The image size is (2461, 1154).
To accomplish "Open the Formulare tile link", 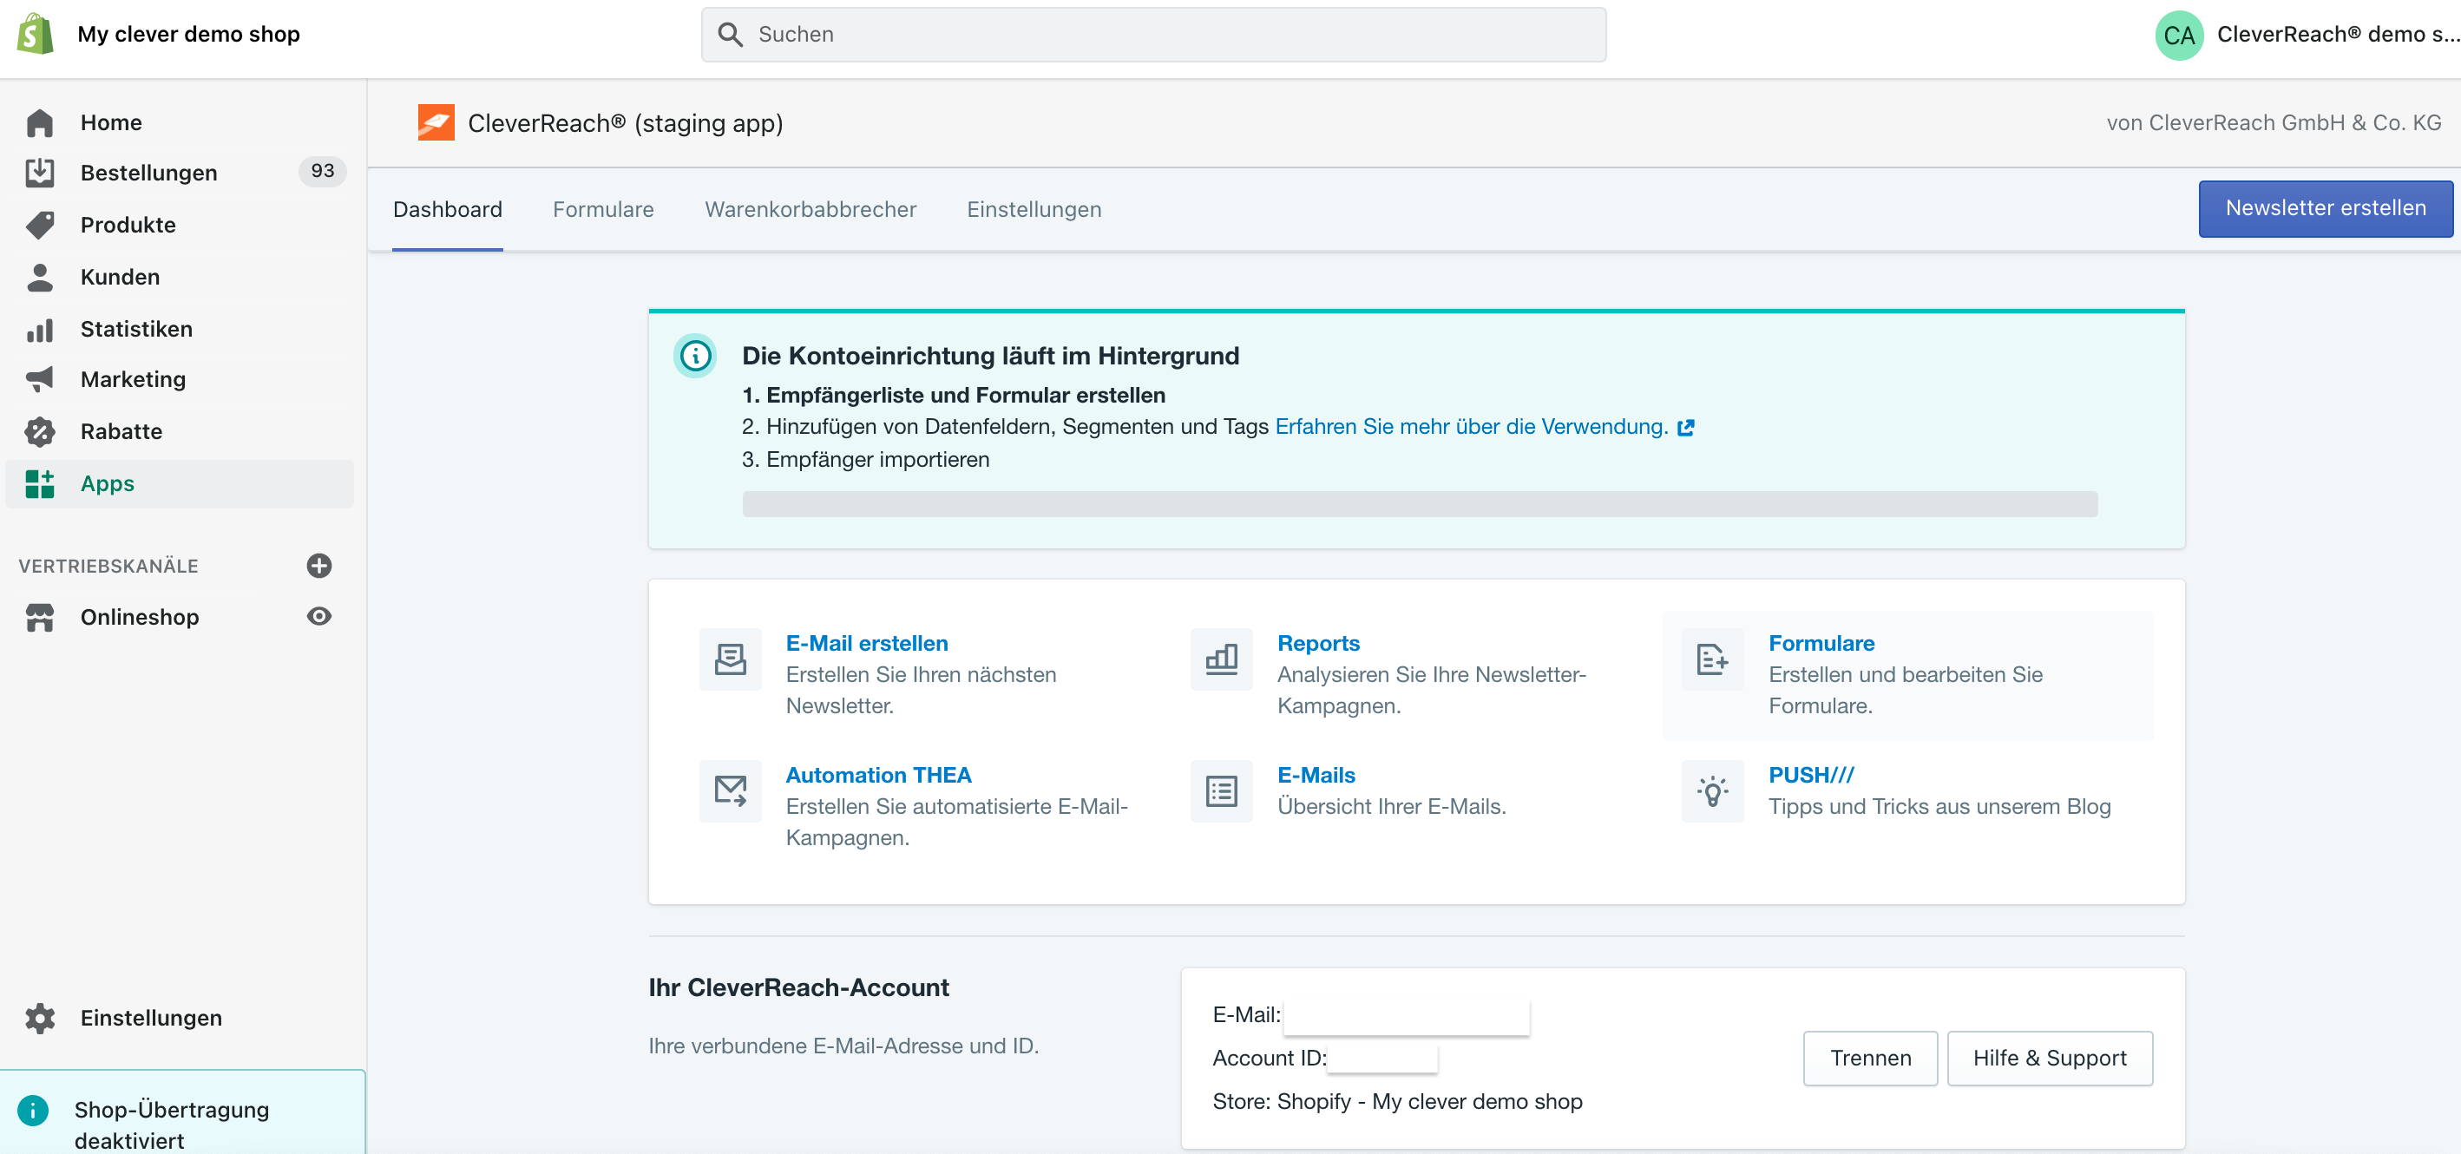I will [x=1821, y=643].
